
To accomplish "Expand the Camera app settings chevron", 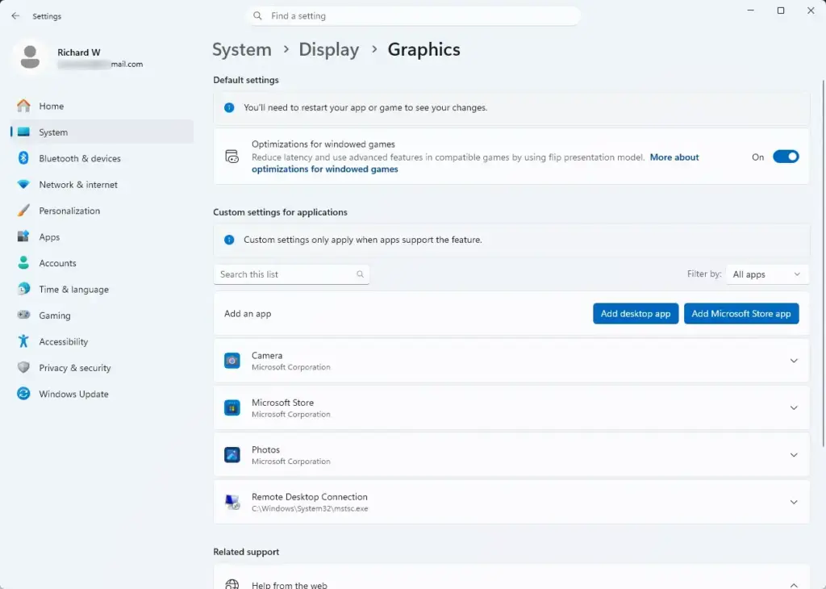I will pos(794,361).
